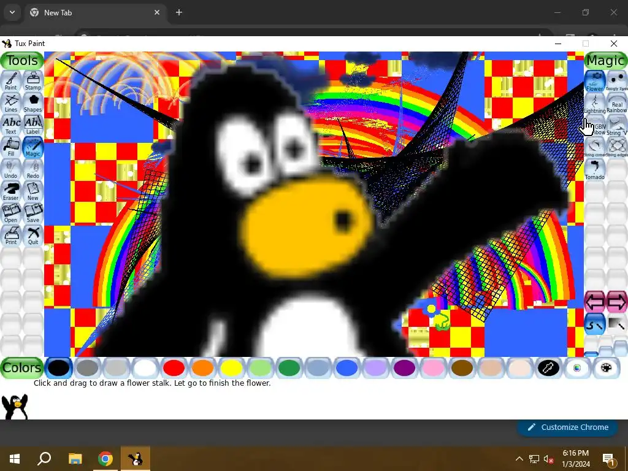Open a new Chrome tab with plus
628x471 pixels.
point(179,12)
